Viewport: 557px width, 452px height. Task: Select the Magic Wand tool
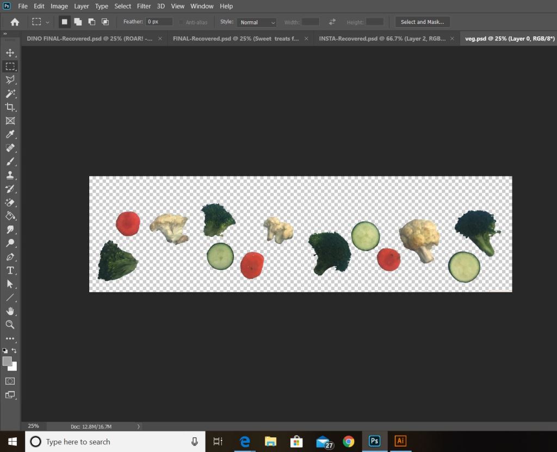click(10, 93)
